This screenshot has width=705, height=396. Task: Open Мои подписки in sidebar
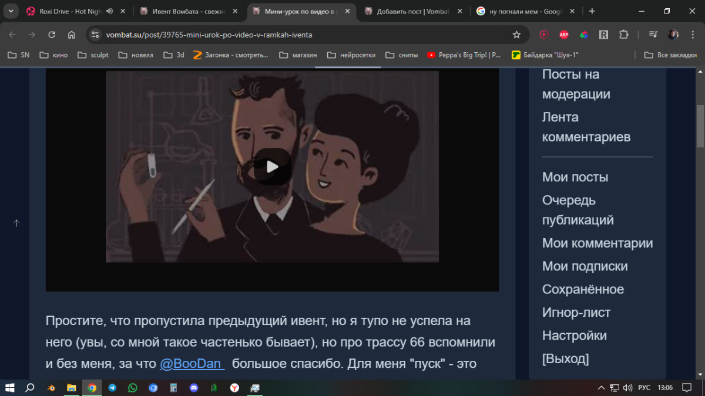click(x=585, y=266)
